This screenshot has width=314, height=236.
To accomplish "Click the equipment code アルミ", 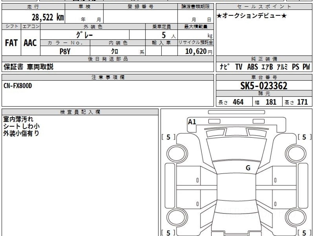I will pos(282,67).
